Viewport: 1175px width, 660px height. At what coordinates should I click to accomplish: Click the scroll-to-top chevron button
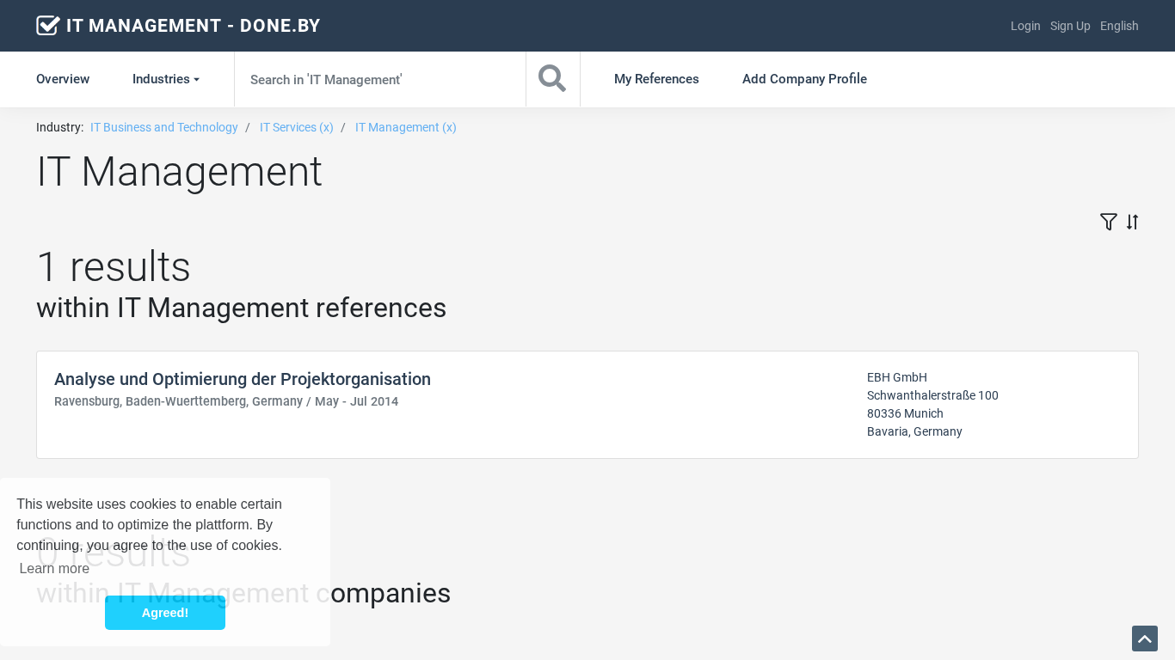tap(1145, 639)
